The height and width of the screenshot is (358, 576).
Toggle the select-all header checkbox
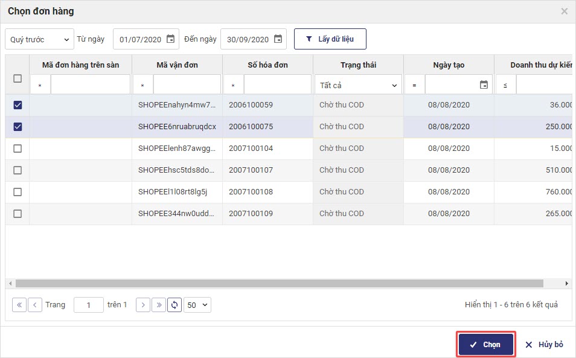pos(18,78)
